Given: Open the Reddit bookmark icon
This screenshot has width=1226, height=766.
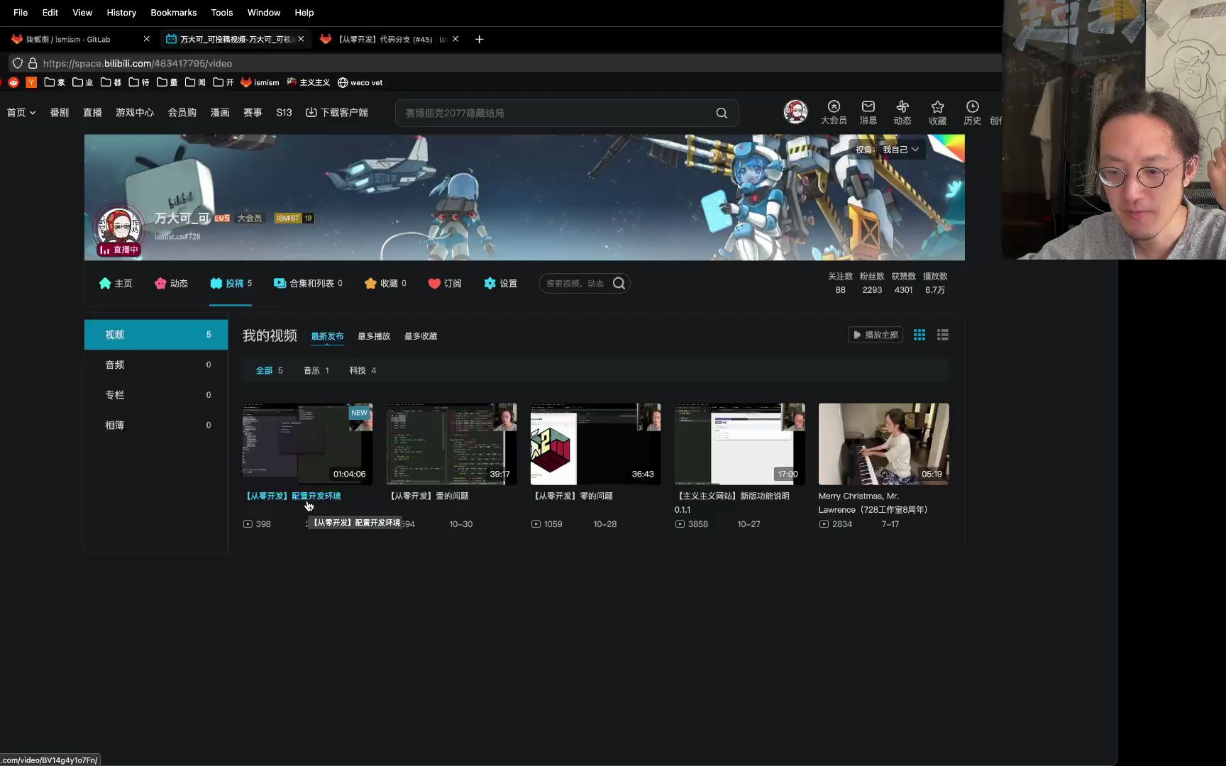Looking at the screenshot, I should point(13,82).
